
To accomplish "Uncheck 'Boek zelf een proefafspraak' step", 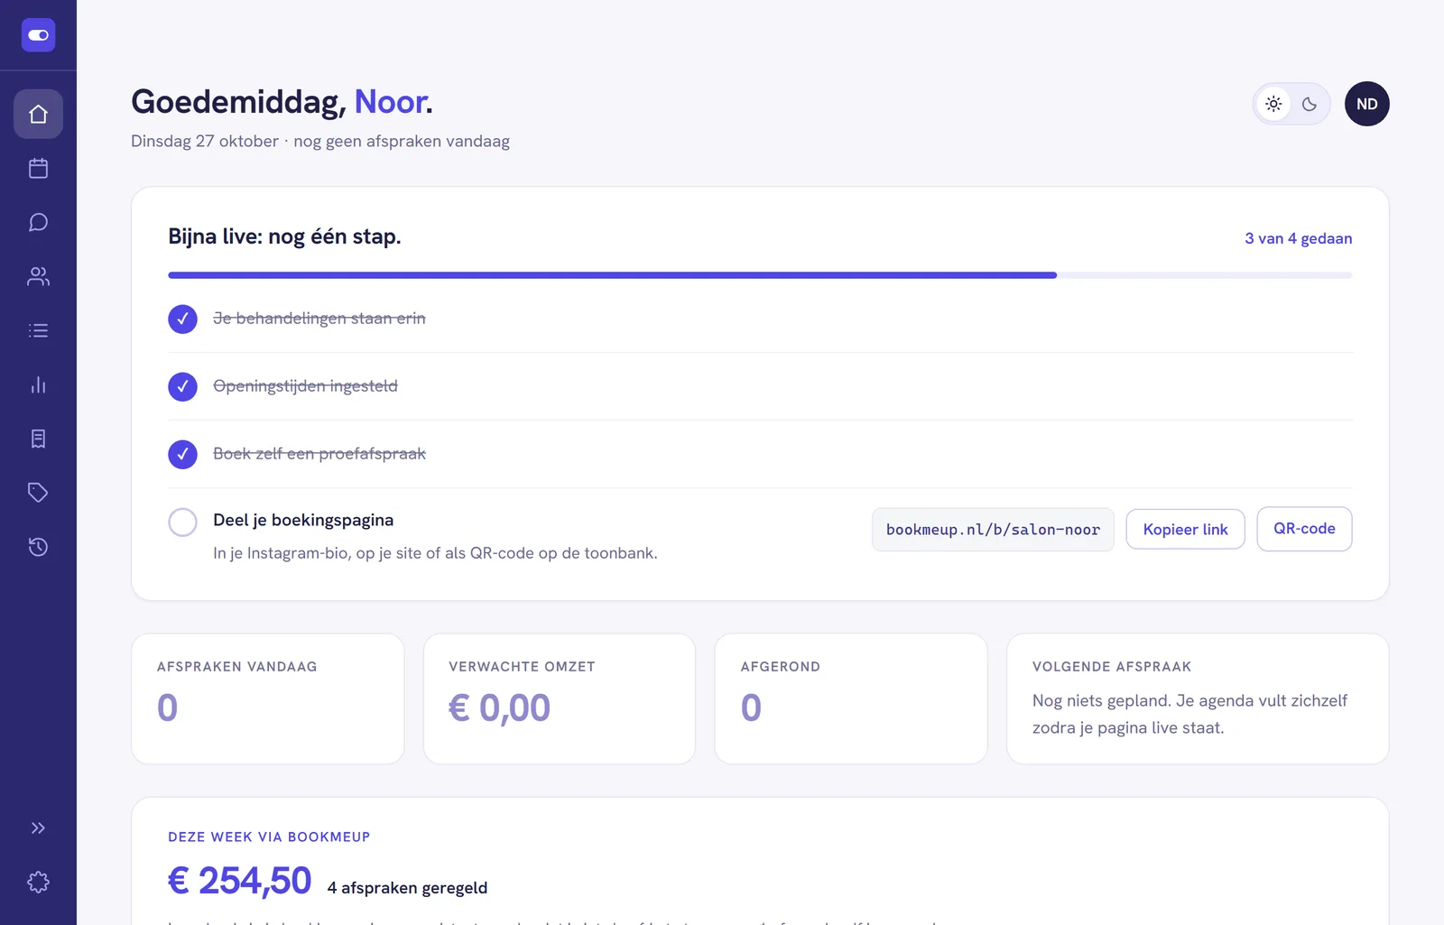I will pyautogui.click(x=182, y=454).
